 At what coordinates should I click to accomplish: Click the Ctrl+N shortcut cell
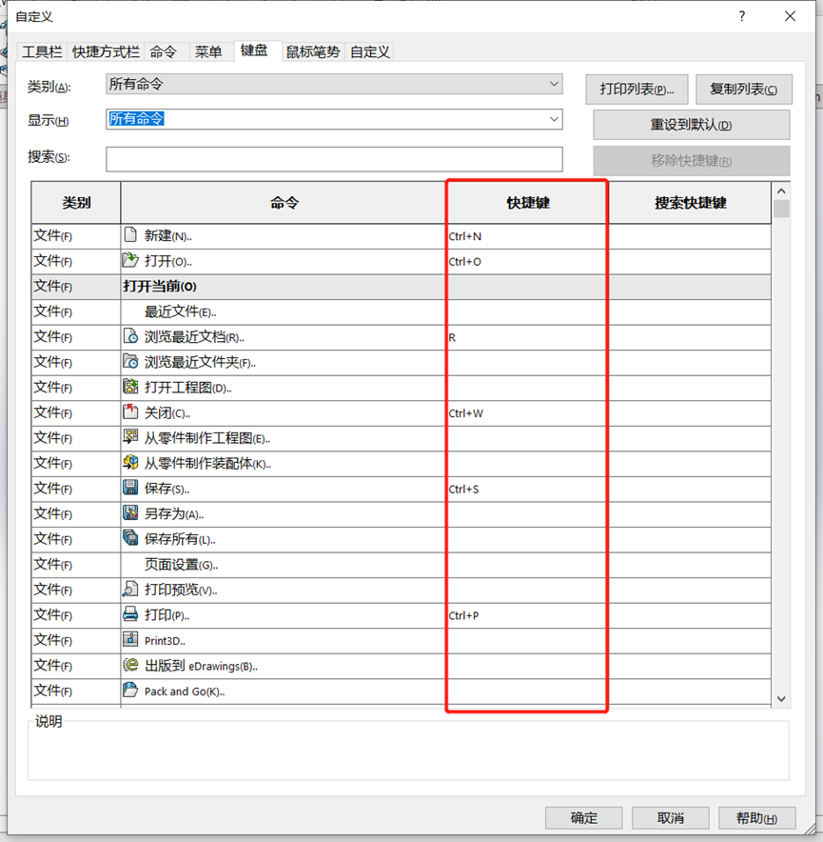[527, 236]
